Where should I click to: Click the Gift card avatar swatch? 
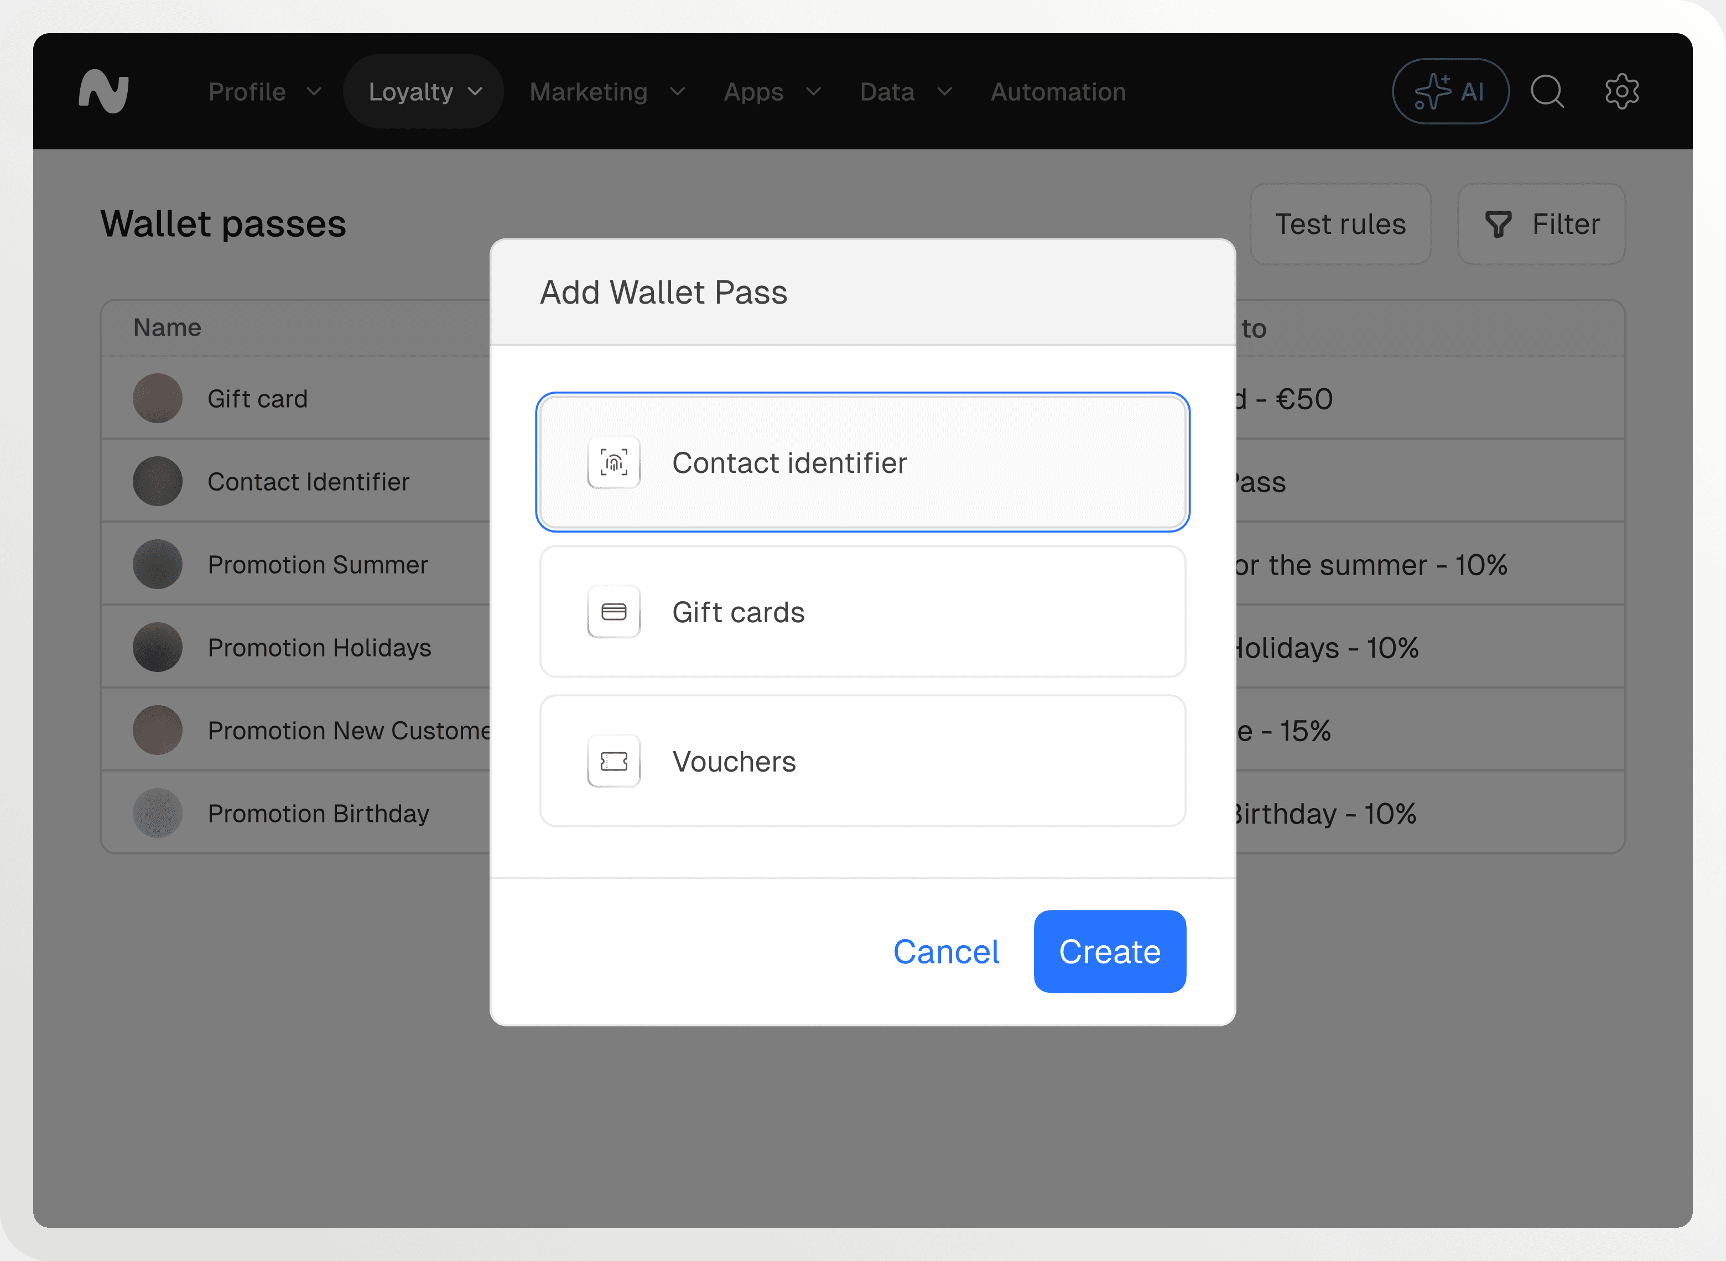[x=157, y=398]
